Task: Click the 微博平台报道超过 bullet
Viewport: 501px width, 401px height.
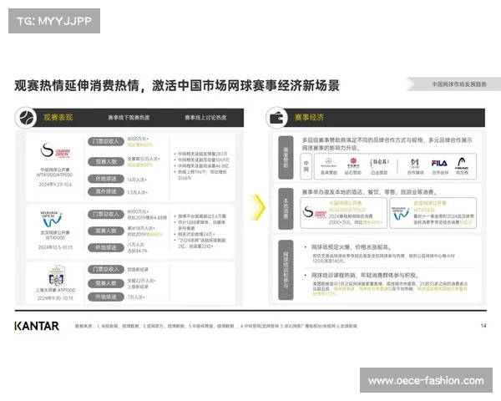Action: point(200,216)
